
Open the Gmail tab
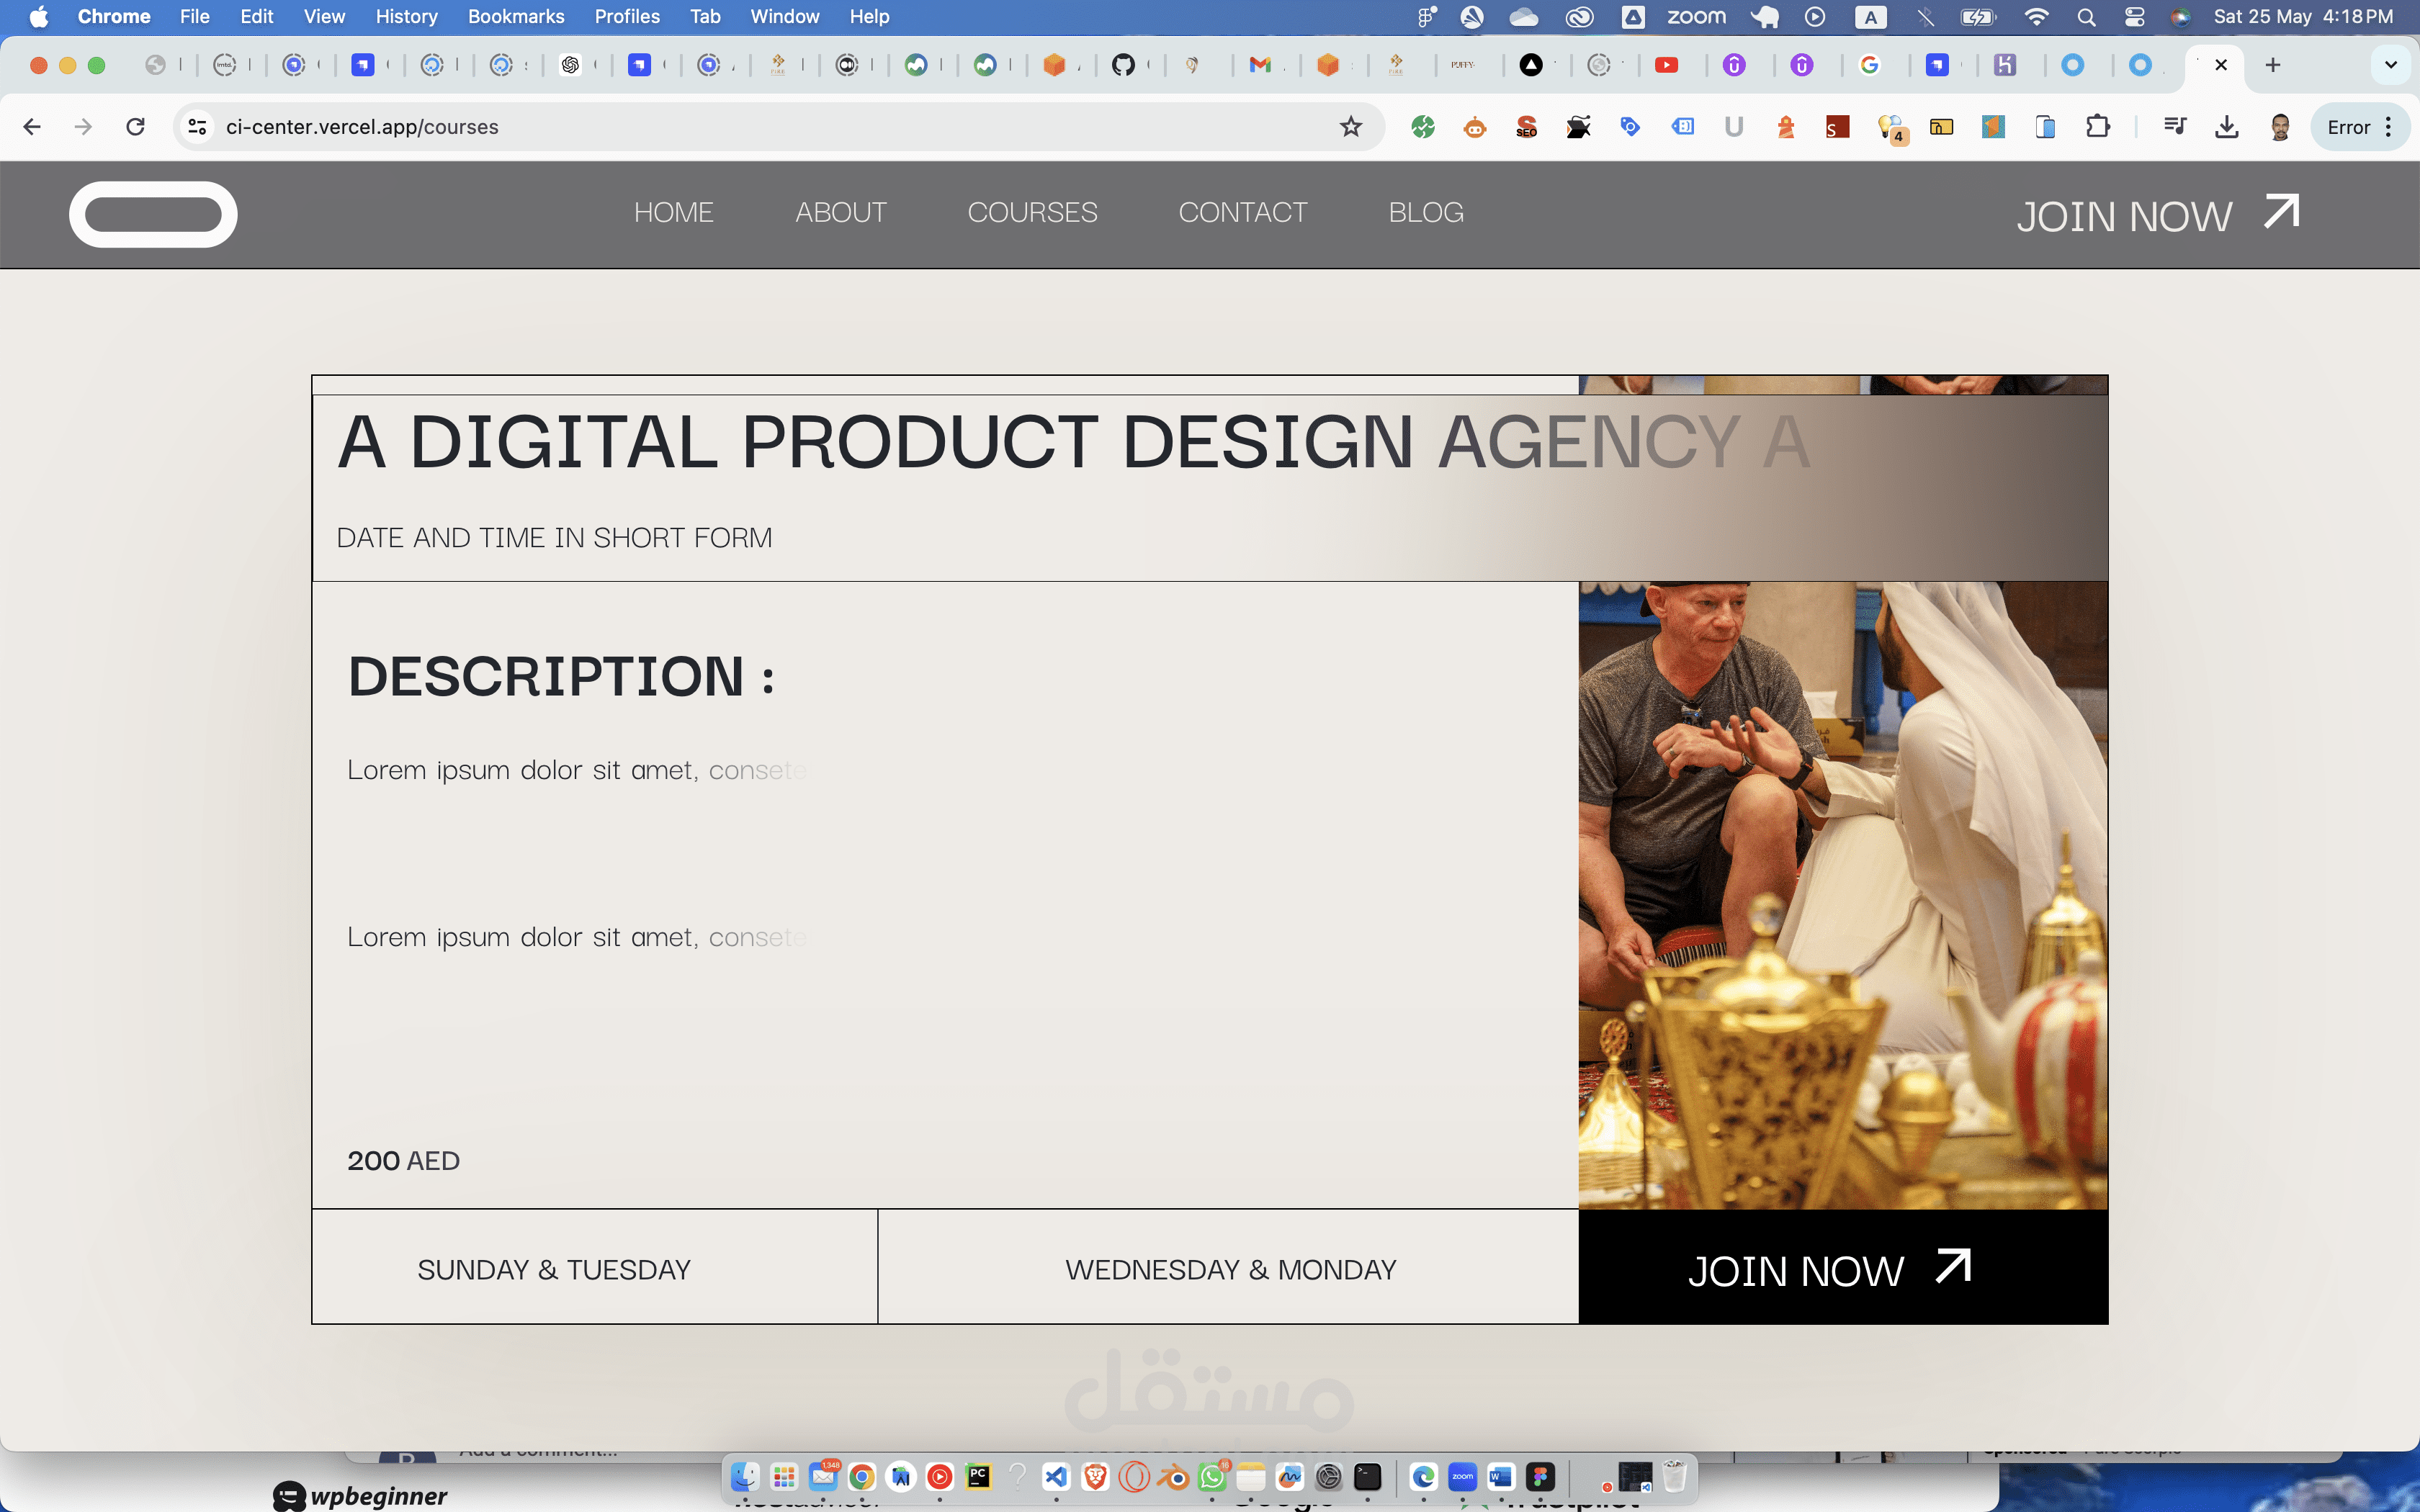click(1260, 65)
